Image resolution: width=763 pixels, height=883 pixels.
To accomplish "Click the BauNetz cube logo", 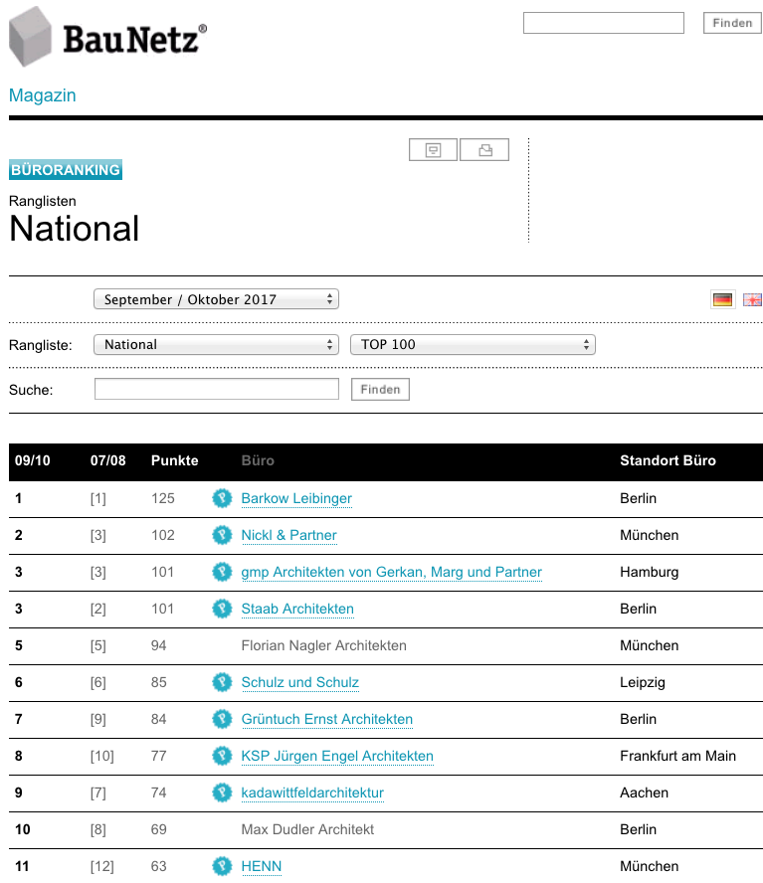I will click(x=31, y=37).
